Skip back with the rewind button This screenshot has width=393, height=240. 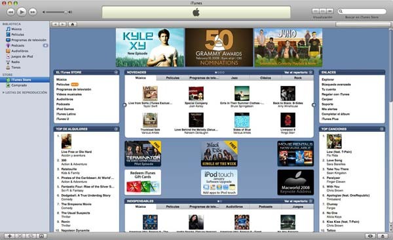tap(10, 12)
